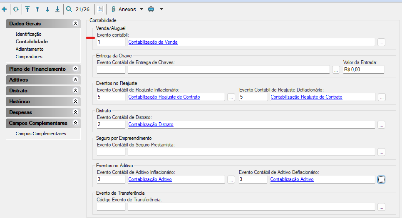Open Contabilização Aditivo inflacionário link
This screenshot has width=402, height=218.
tap(150, 179)
